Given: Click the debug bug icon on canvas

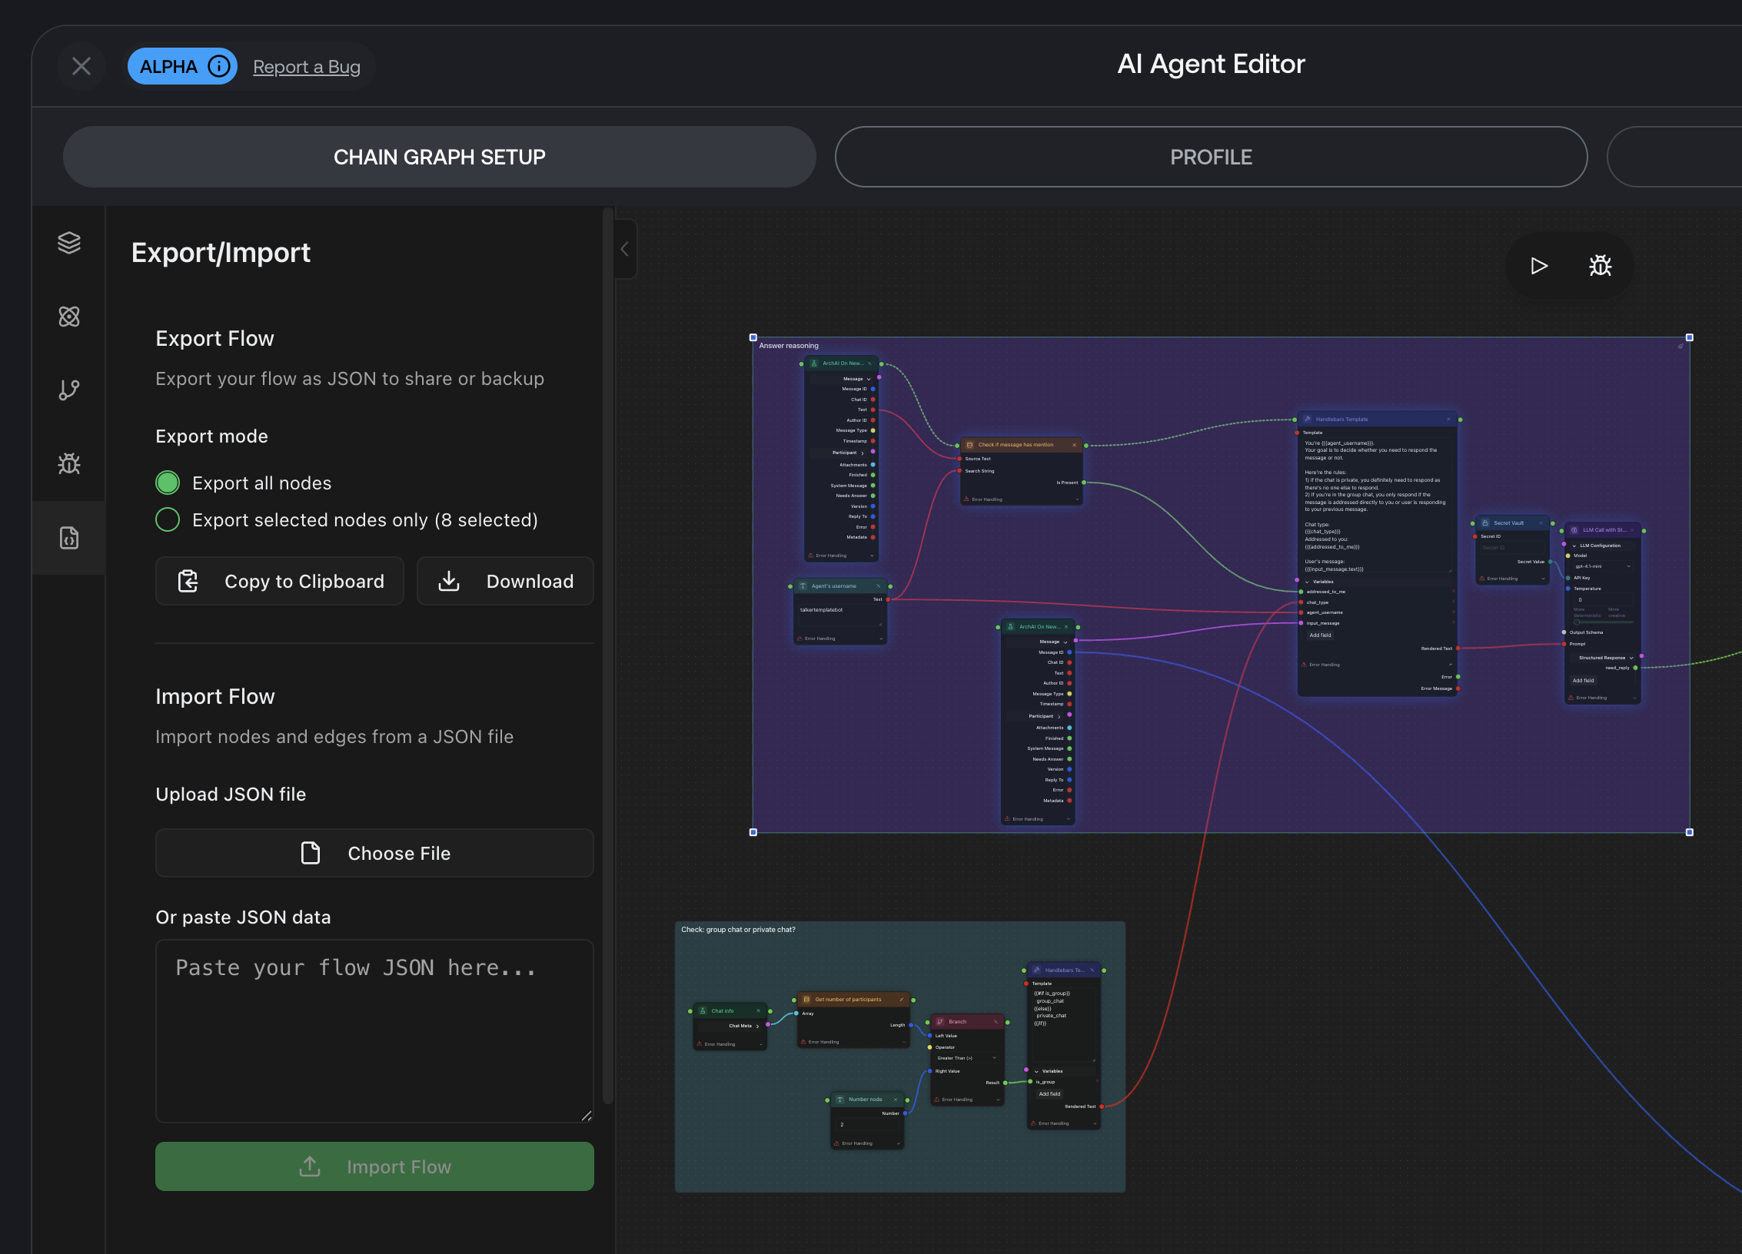Looking at the screenshot, I should (x=1601, y=266).
